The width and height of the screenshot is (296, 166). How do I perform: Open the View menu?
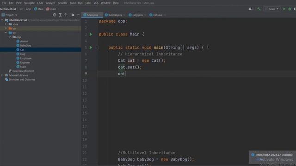(x=18, y=3)
